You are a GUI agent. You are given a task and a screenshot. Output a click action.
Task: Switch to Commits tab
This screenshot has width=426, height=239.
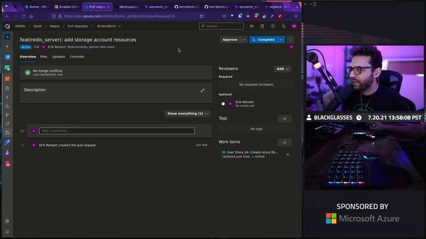77,56
